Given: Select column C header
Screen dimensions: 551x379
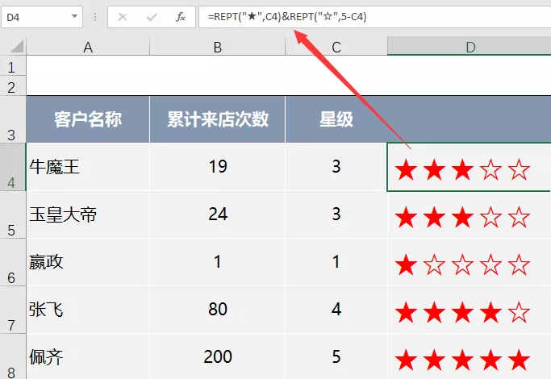Looking at the screenshot, I should (336, 48).
